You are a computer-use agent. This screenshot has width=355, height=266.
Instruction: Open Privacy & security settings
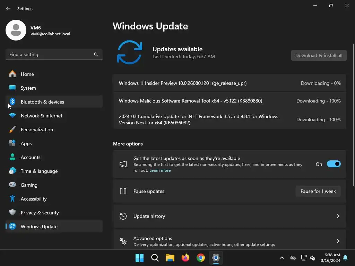(x=54, y=212)
